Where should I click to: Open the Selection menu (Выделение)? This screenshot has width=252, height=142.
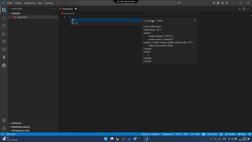click(x=30, y=3)
